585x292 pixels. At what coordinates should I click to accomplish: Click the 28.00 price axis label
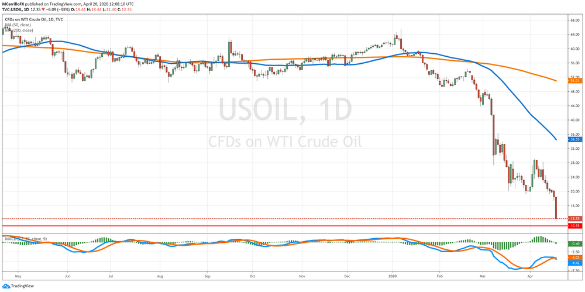click(x=574, y=163)
